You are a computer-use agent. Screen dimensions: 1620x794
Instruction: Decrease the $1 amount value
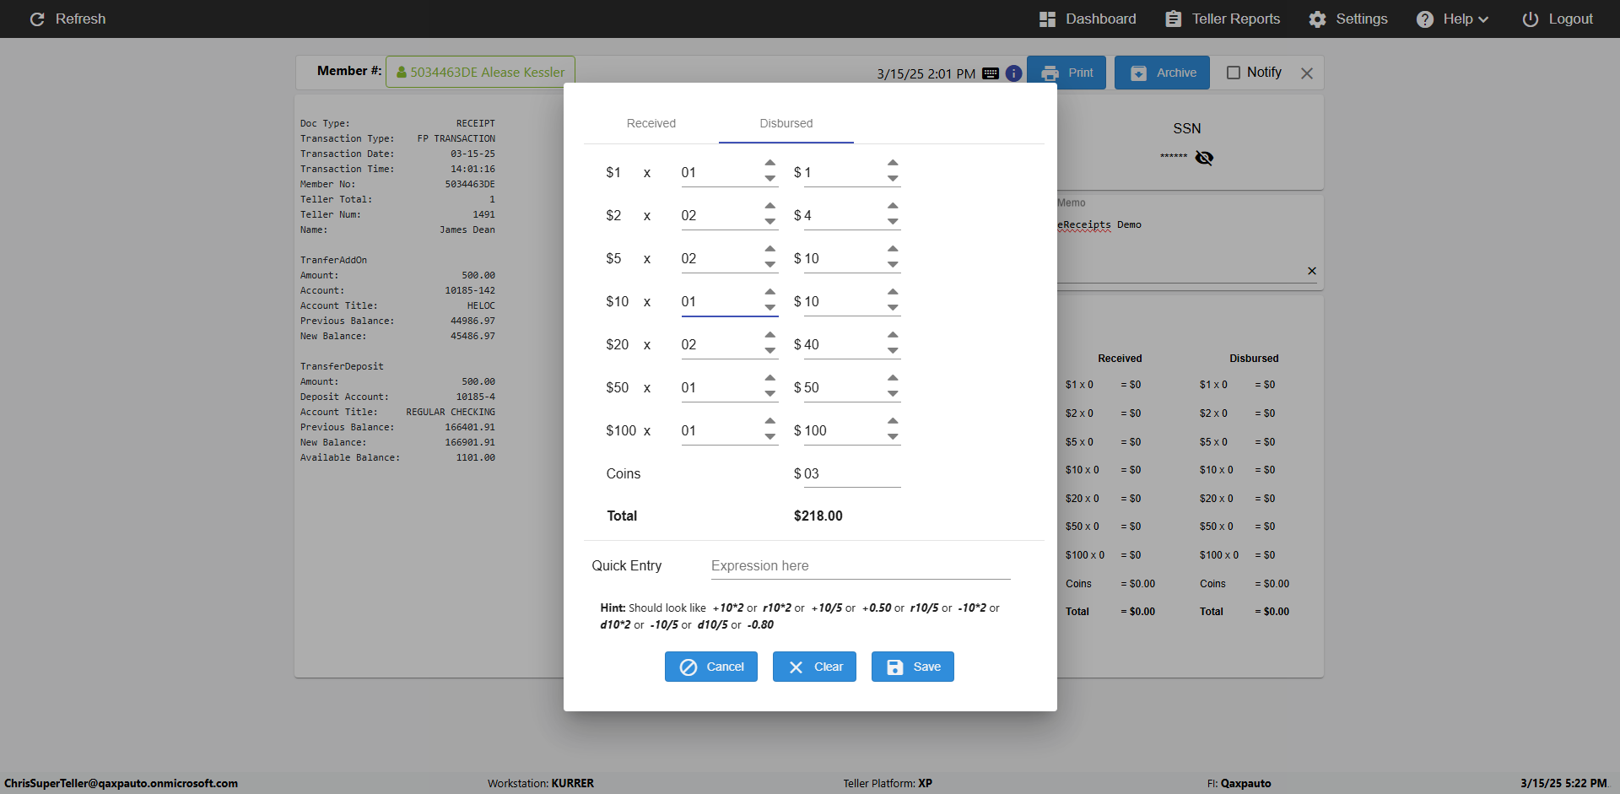[893, 179]
